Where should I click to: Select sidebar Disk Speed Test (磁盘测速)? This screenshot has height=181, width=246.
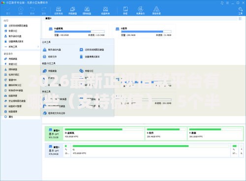click(11, 95)
